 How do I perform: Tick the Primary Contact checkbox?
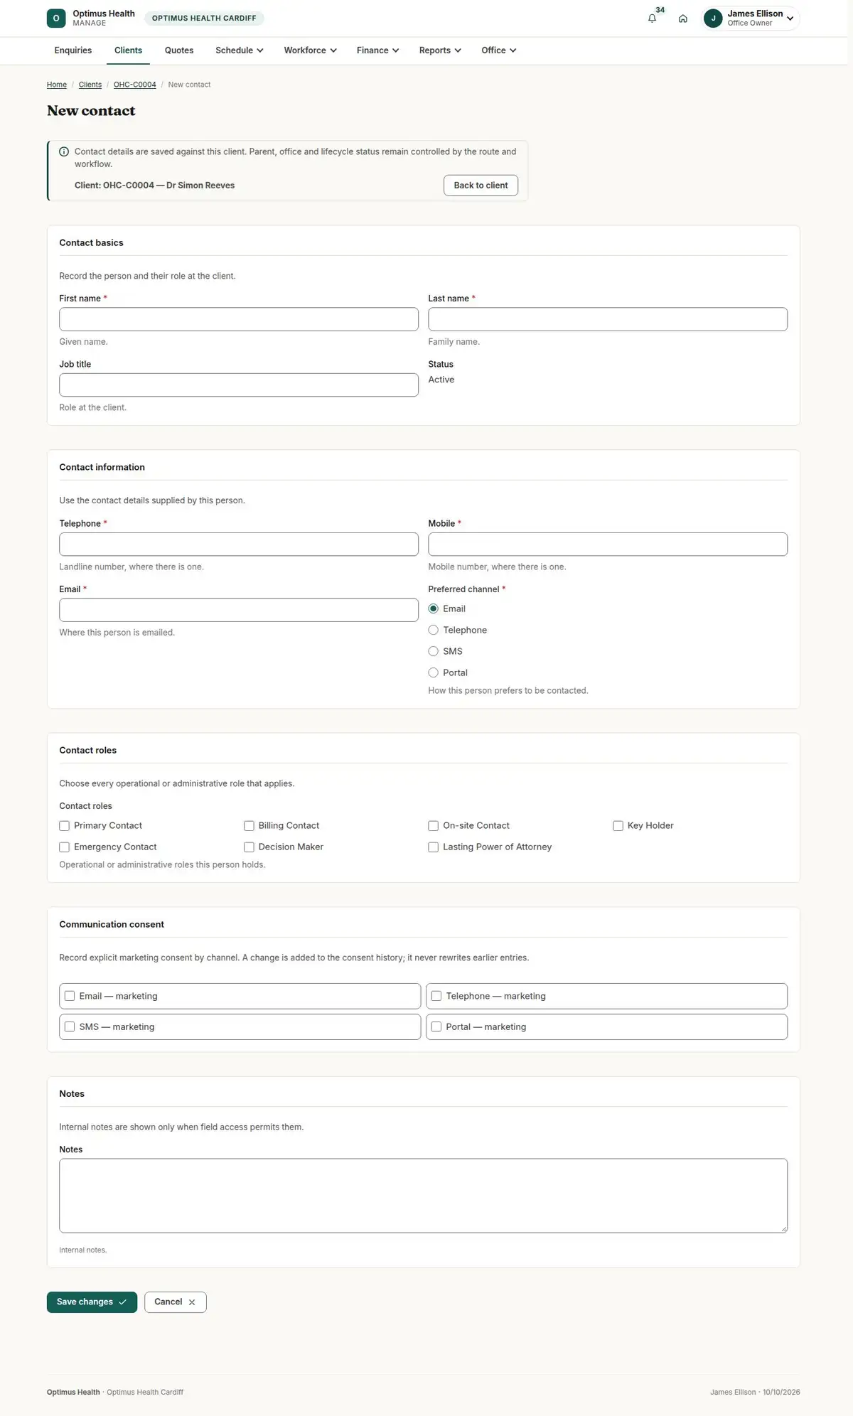(x=64, y=825)
